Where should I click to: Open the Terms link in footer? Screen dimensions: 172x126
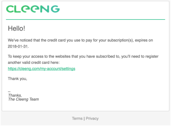[77, 118]
